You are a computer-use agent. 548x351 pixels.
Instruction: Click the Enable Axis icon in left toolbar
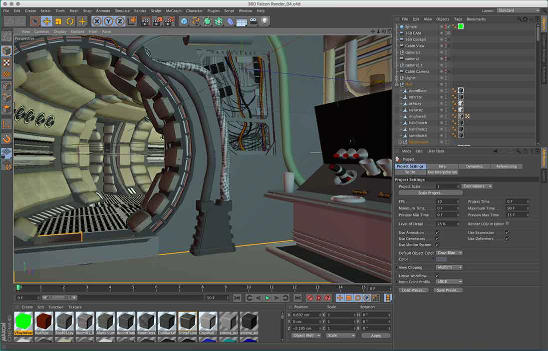point(6,124)
